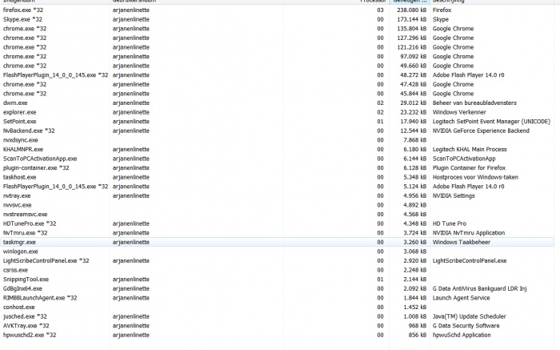Select FlashPlayerPlugin row using 5.124 kB
560x350 pixels.
click(x=277, y=187)
